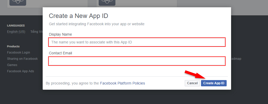Click the partially hidden Roadmap link

236,58
